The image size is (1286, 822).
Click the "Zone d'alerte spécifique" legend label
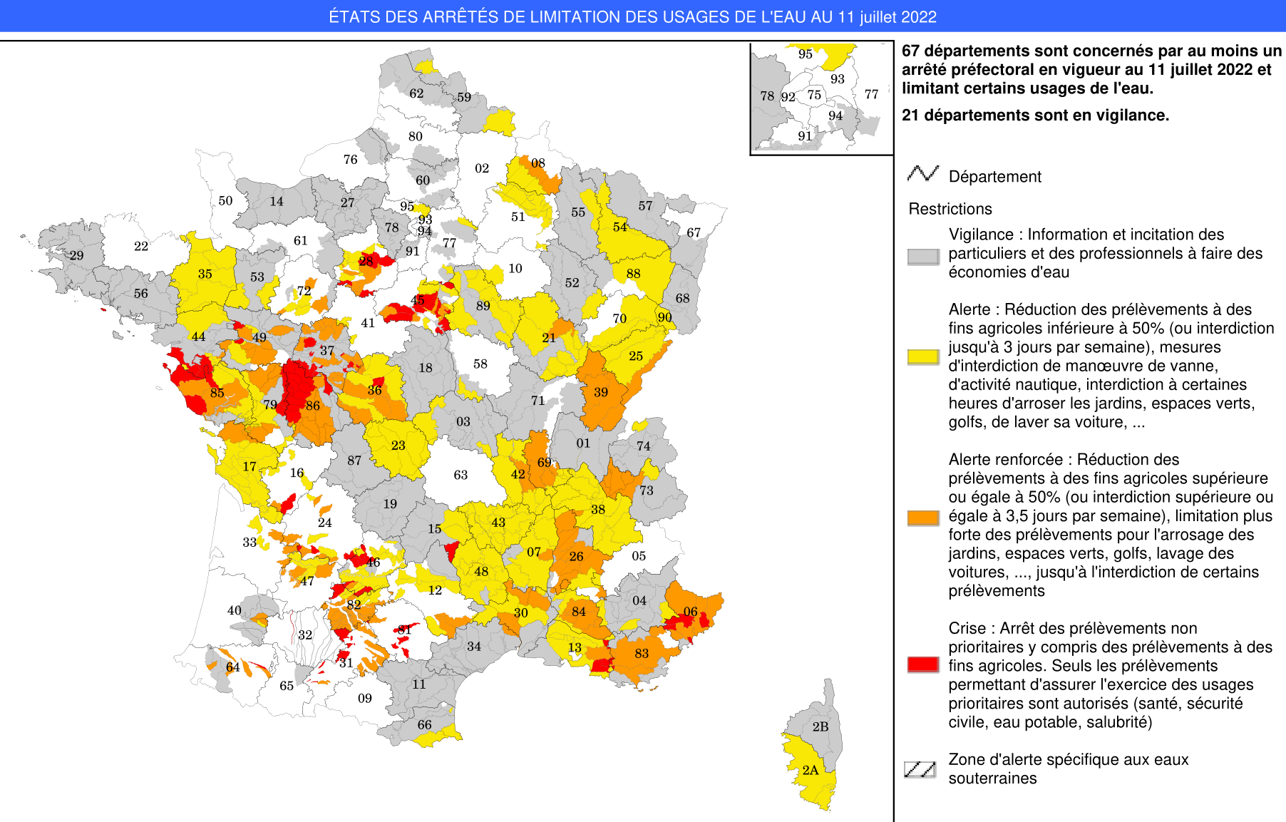point(1068,769)
